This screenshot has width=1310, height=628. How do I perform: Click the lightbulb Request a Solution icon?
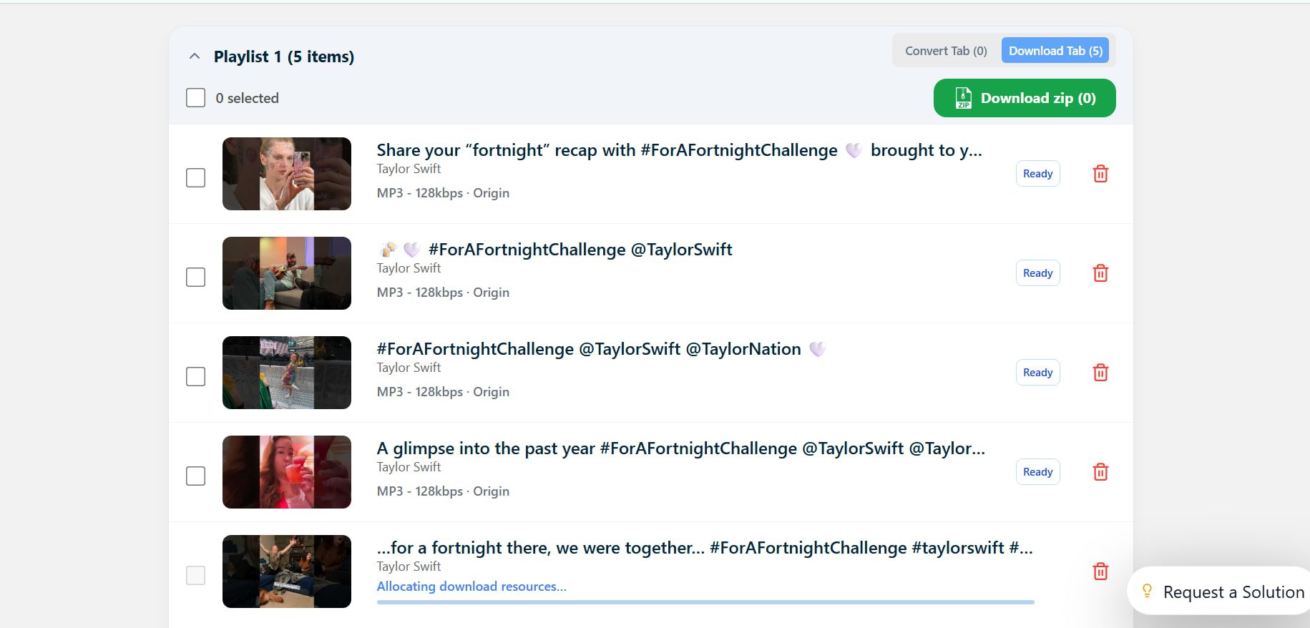(x=1147, y=591)
